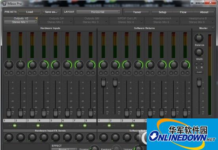This screenshot has height=150, width=218.
Task: Open the Stereo Mix 6 dropdown
Action: pos(197,22)
